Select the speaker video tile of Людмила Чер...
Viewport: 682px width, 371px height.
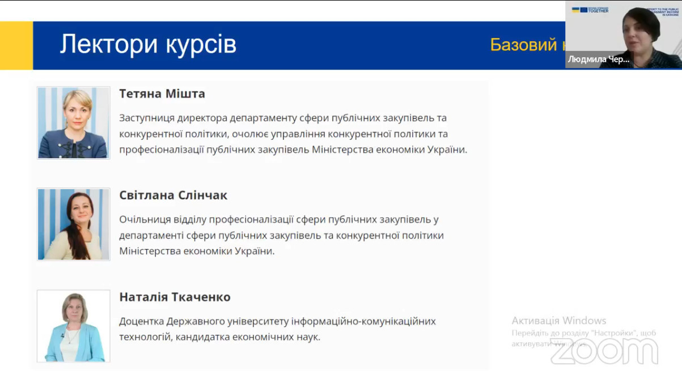(624, 34)
